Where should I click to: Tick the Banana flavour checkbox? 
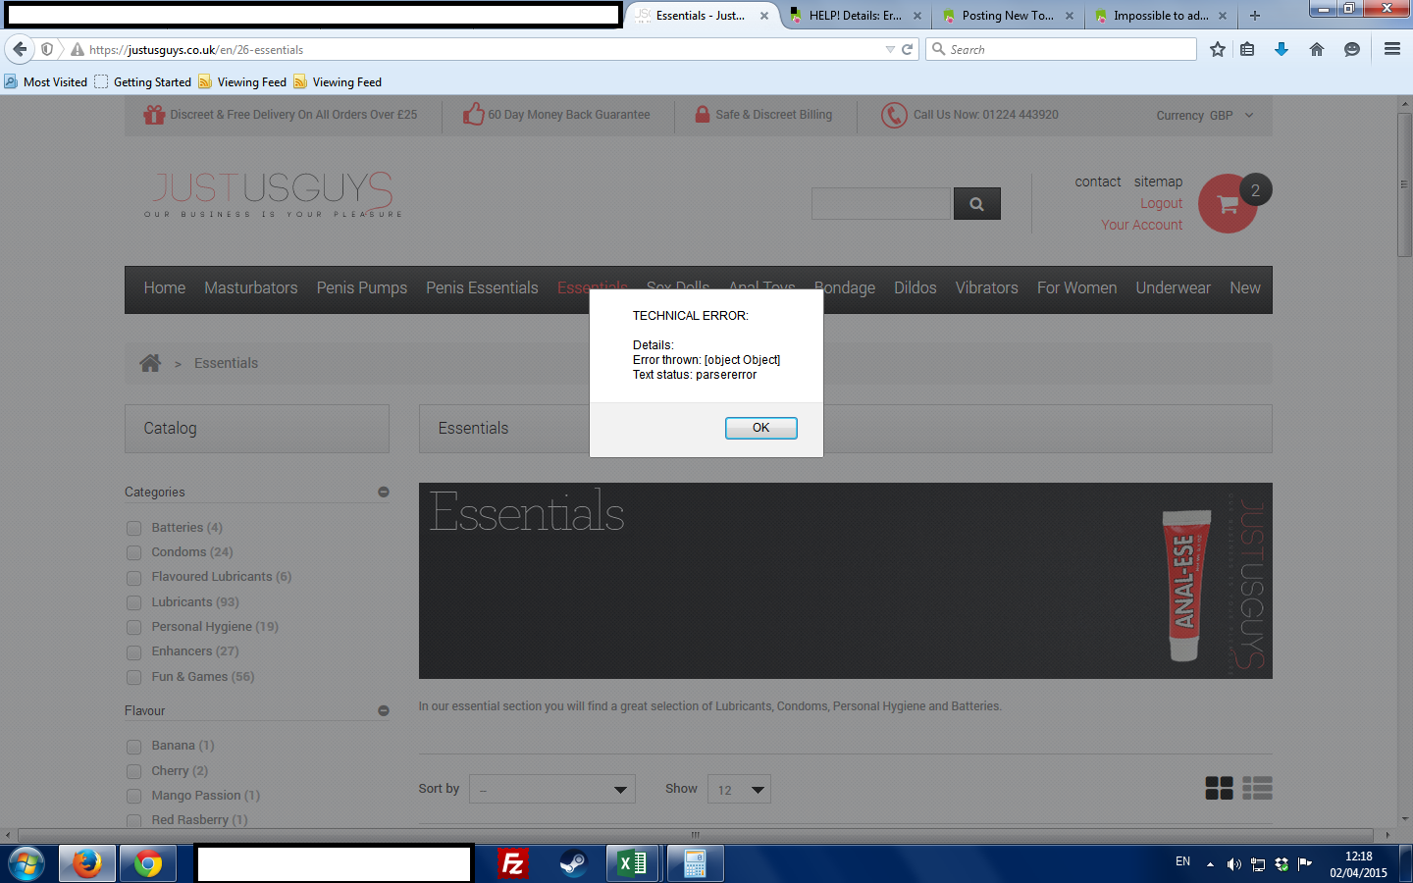coord(133,746)
